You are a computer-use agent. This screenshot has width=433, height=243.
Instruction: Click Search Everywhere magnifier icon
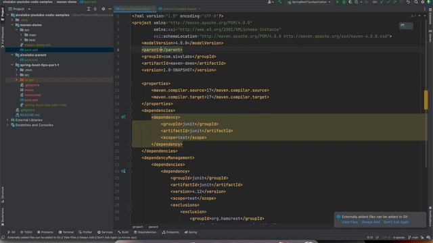pos(416,2)
